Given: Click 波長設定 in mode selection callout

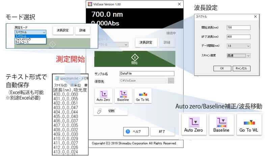Looking at the screenshot, I should click(63, 30).
